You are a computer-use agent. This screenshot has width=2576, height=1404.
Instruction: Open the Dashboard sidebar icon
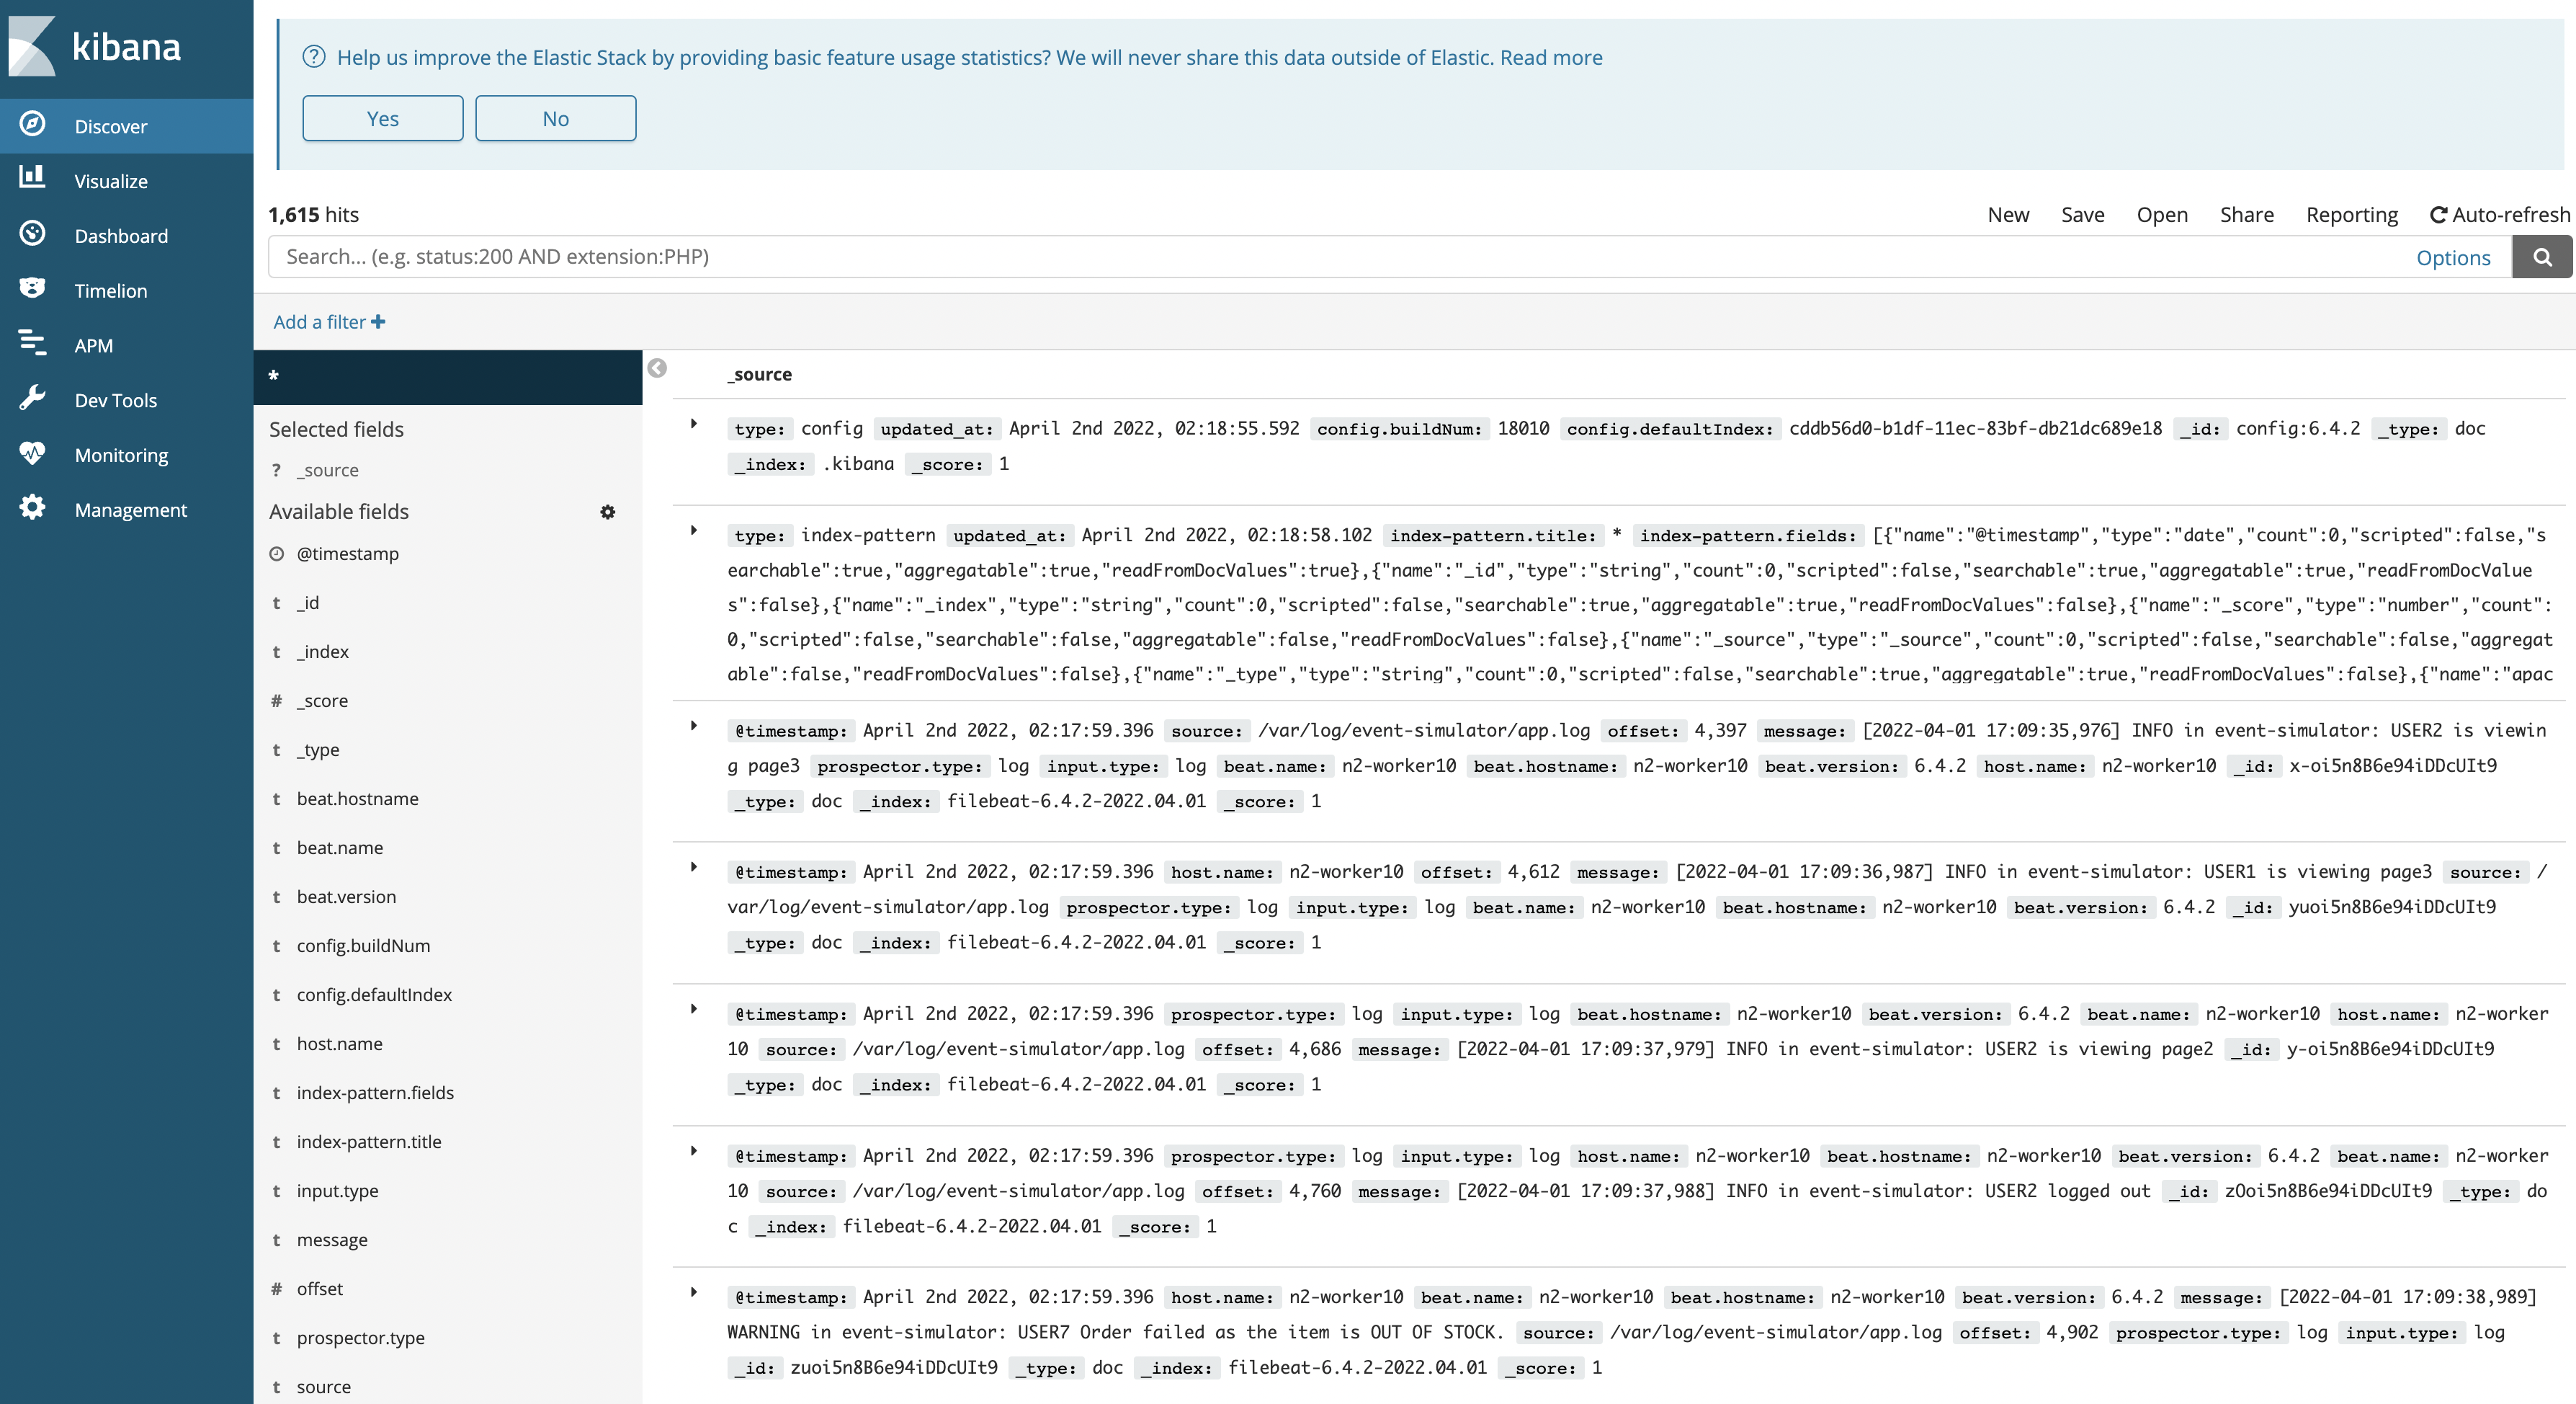point(32,234)
